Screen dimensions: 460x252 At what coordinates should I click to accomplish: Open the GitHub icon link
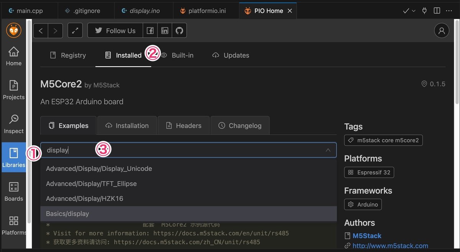179,31
